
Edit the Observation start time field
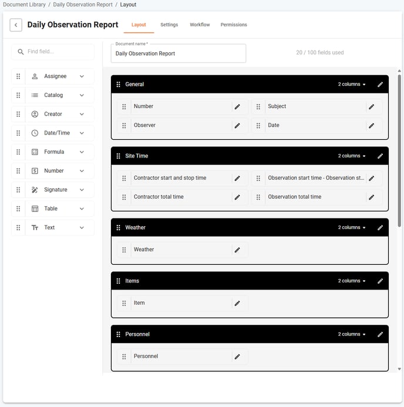tap(371, 179)
